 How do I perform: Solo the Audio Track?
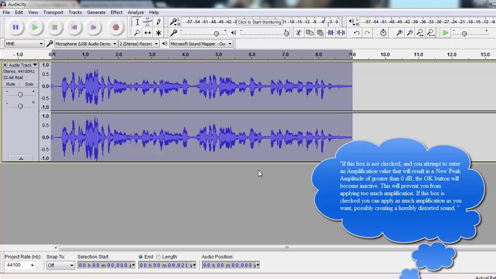(x=29, y=84)
